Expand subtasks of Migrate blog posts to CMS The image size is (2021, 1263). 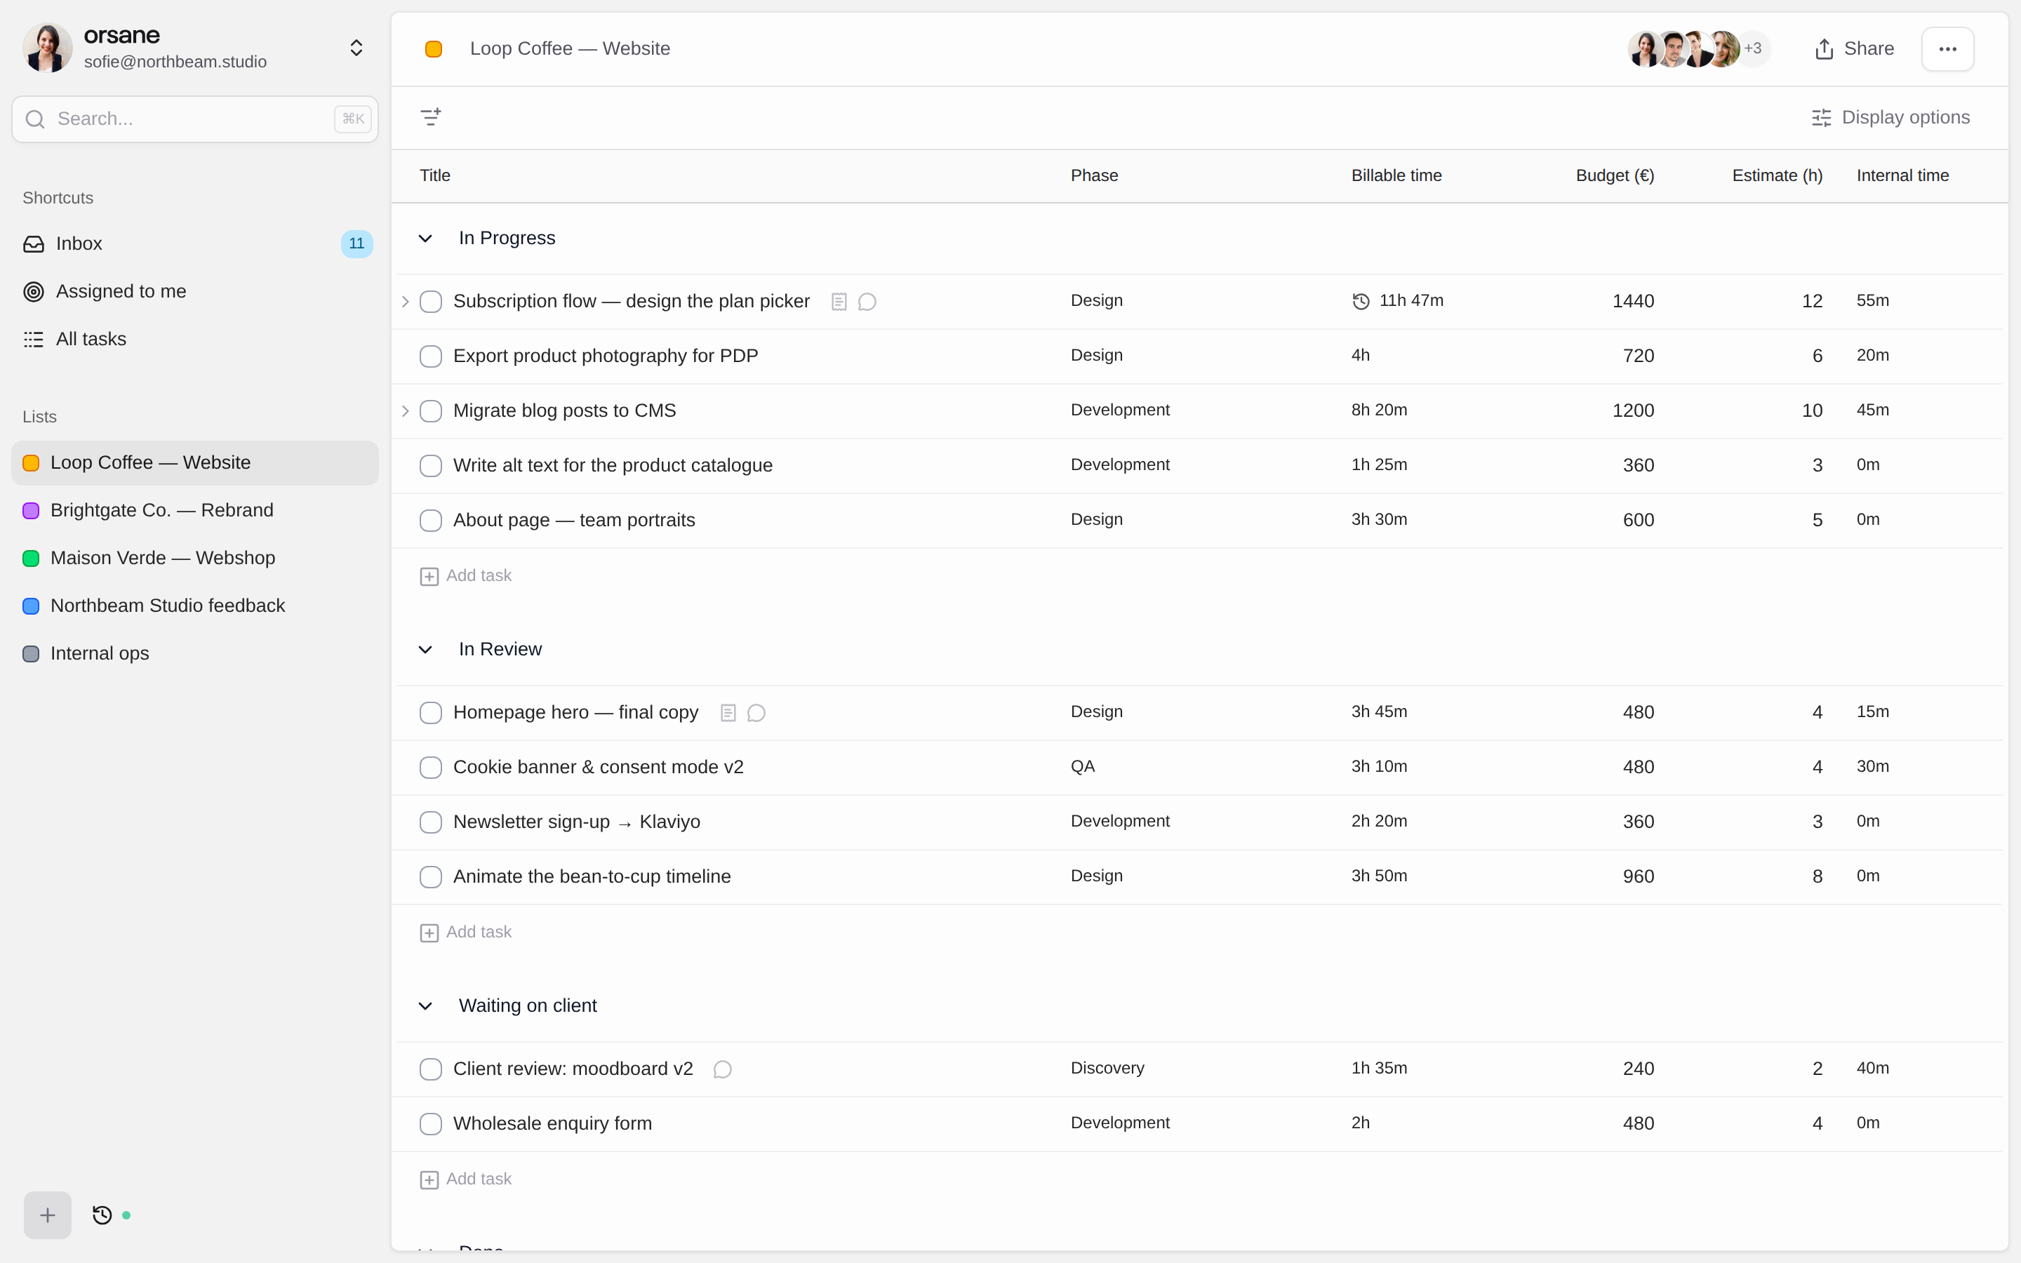[405, 411]
